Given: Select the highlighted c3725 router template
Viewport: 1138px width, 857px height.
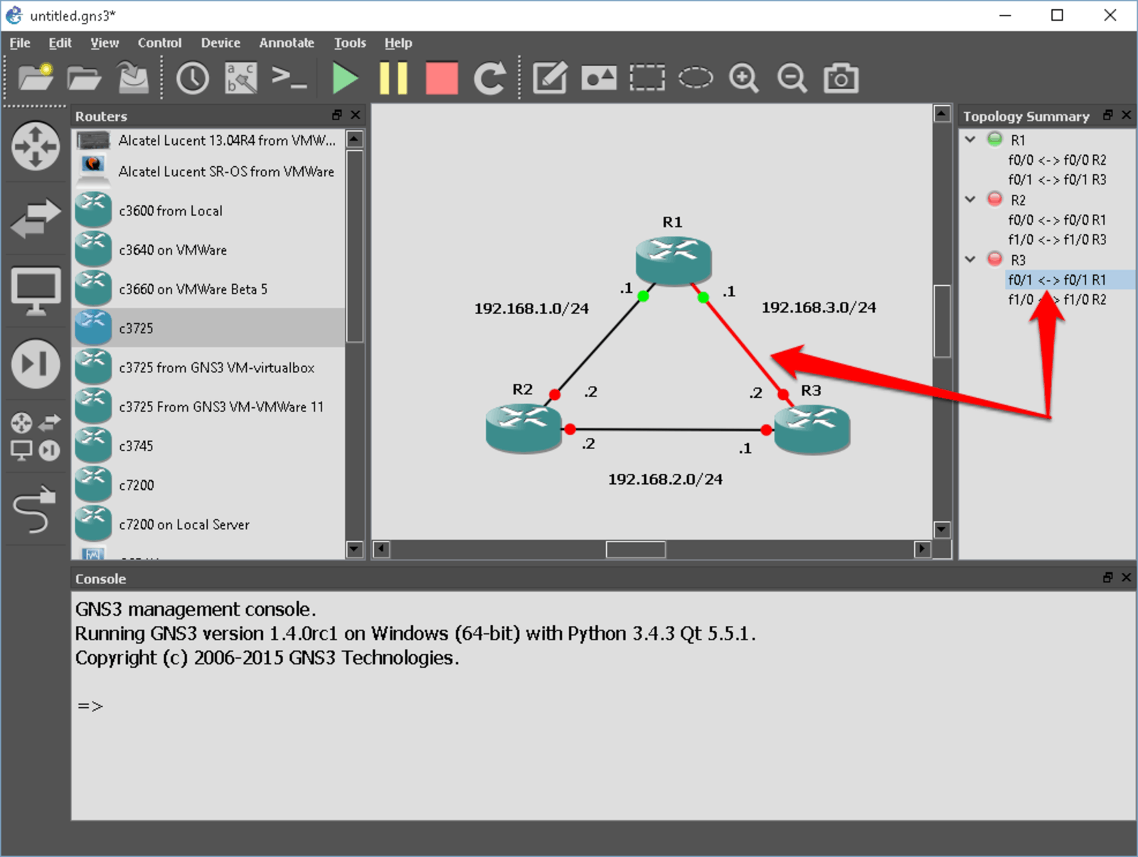Looking at the screenshot, I should tap(209, 328).
